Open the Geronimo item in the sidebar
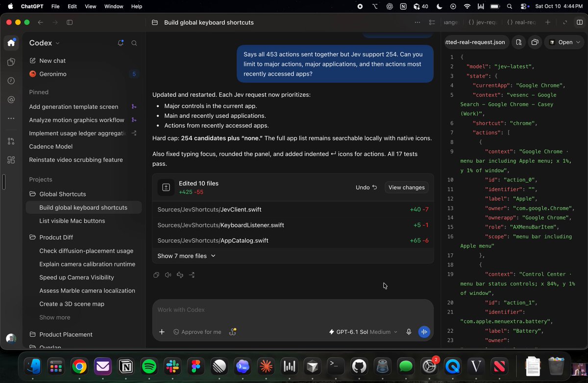588x383 pixels. (x=84, y=74)
